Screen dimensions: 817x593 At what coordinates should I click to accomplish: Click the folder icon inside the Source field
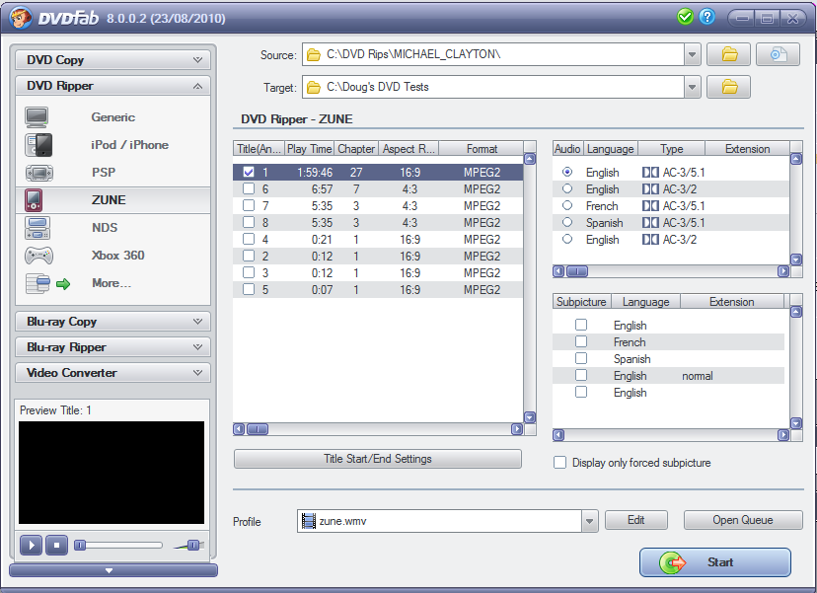[314, 54]
